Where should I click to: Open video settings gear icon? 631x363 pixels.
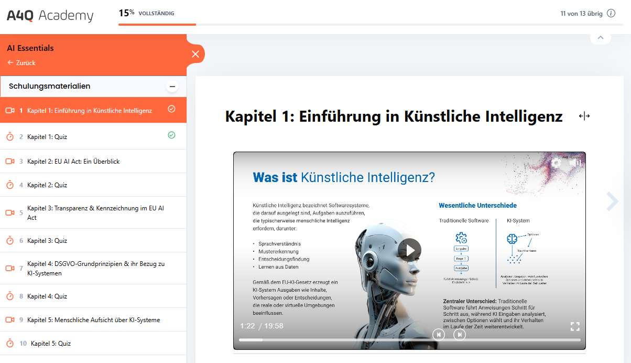556,163
